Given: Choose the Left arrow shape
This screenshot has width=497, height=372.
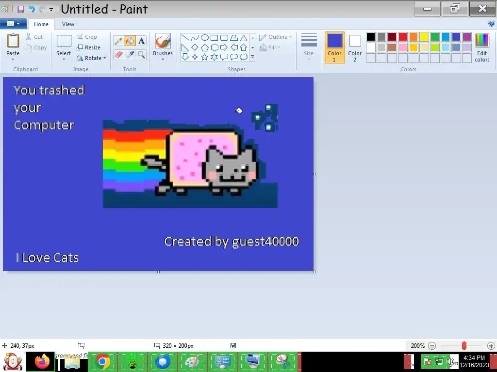Looking at the screenshot, I should tap(234, 47).
